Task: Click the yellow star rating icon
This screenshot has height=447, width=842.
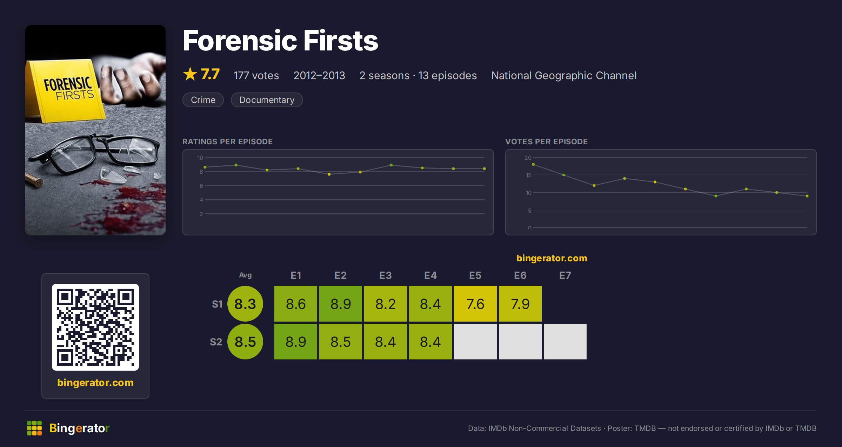Action: click(190, 74)
